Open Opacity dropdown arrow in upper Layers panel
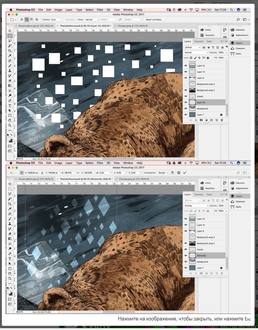 coord(226,52)
